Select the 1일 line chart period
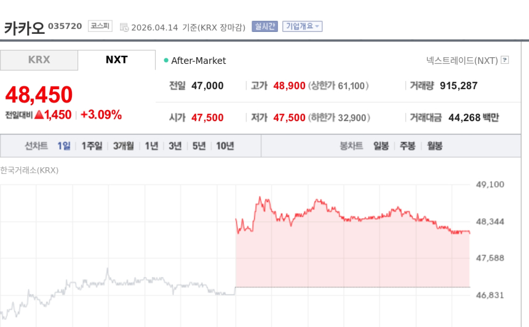Screen dimensions: 529x327 pyautogui.click(x=64, y=146)
